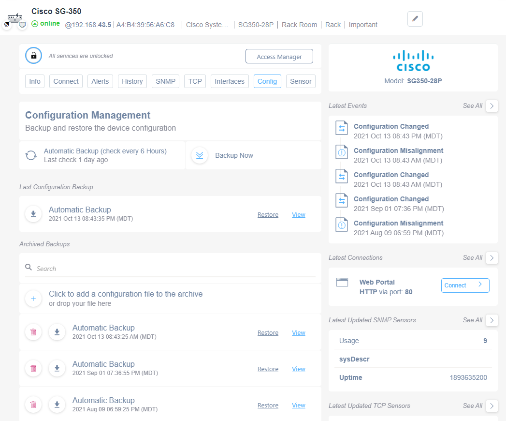This screenshot has height=421, width=506.
Task: Click the Configuration Changed icon for Sep 01 07:36 PM
Action: click(x=342, y=201)
